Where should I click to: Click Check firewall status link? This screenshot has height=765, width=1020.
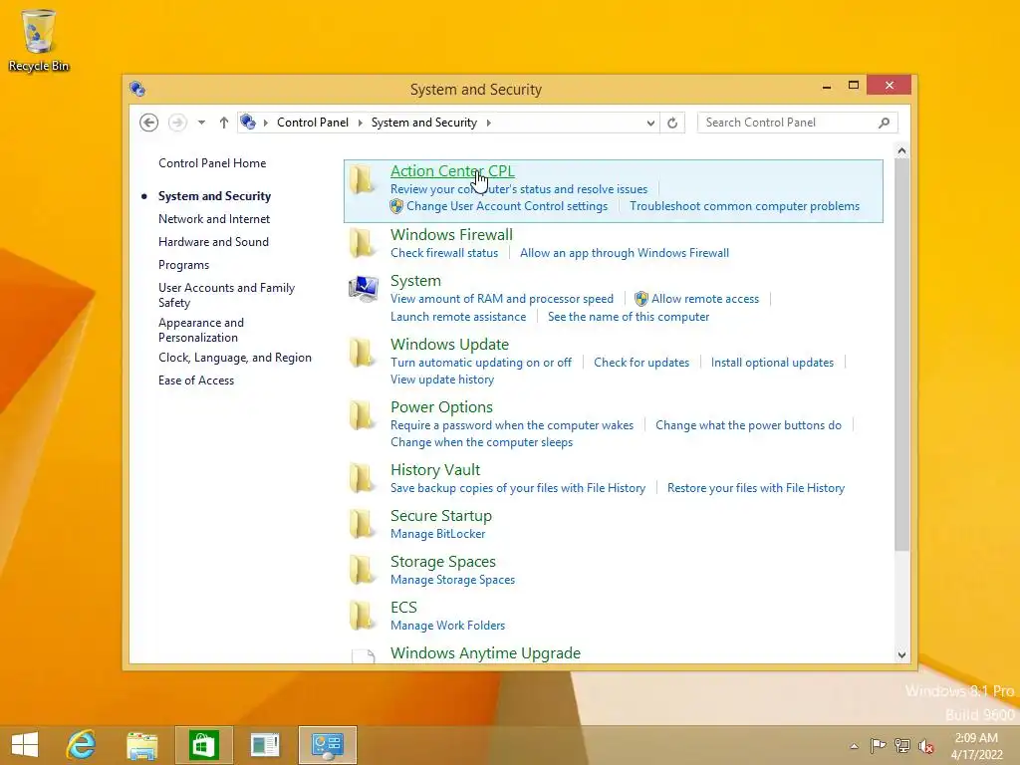444,253
